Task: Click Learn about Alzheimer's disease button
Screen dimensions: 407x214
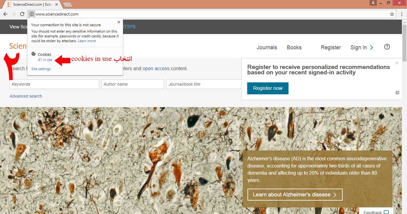Action: (295, 195)
